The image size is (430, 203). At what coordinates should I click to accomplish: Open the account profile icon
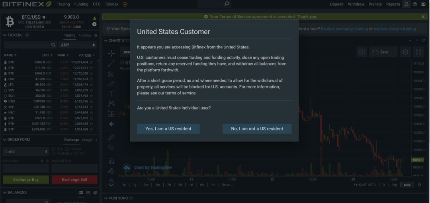click(x=423, y=4)
